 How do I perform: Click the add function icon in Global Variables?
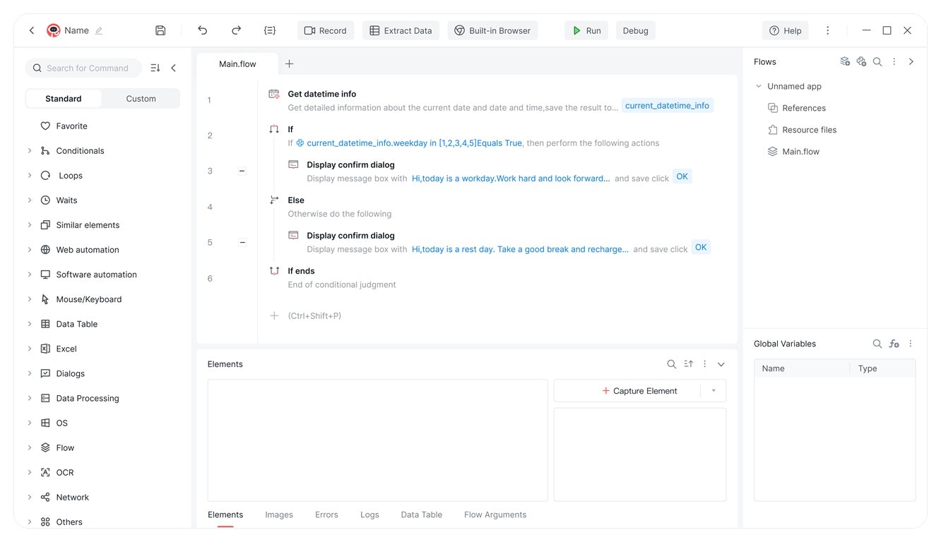[x=894, y=344]
